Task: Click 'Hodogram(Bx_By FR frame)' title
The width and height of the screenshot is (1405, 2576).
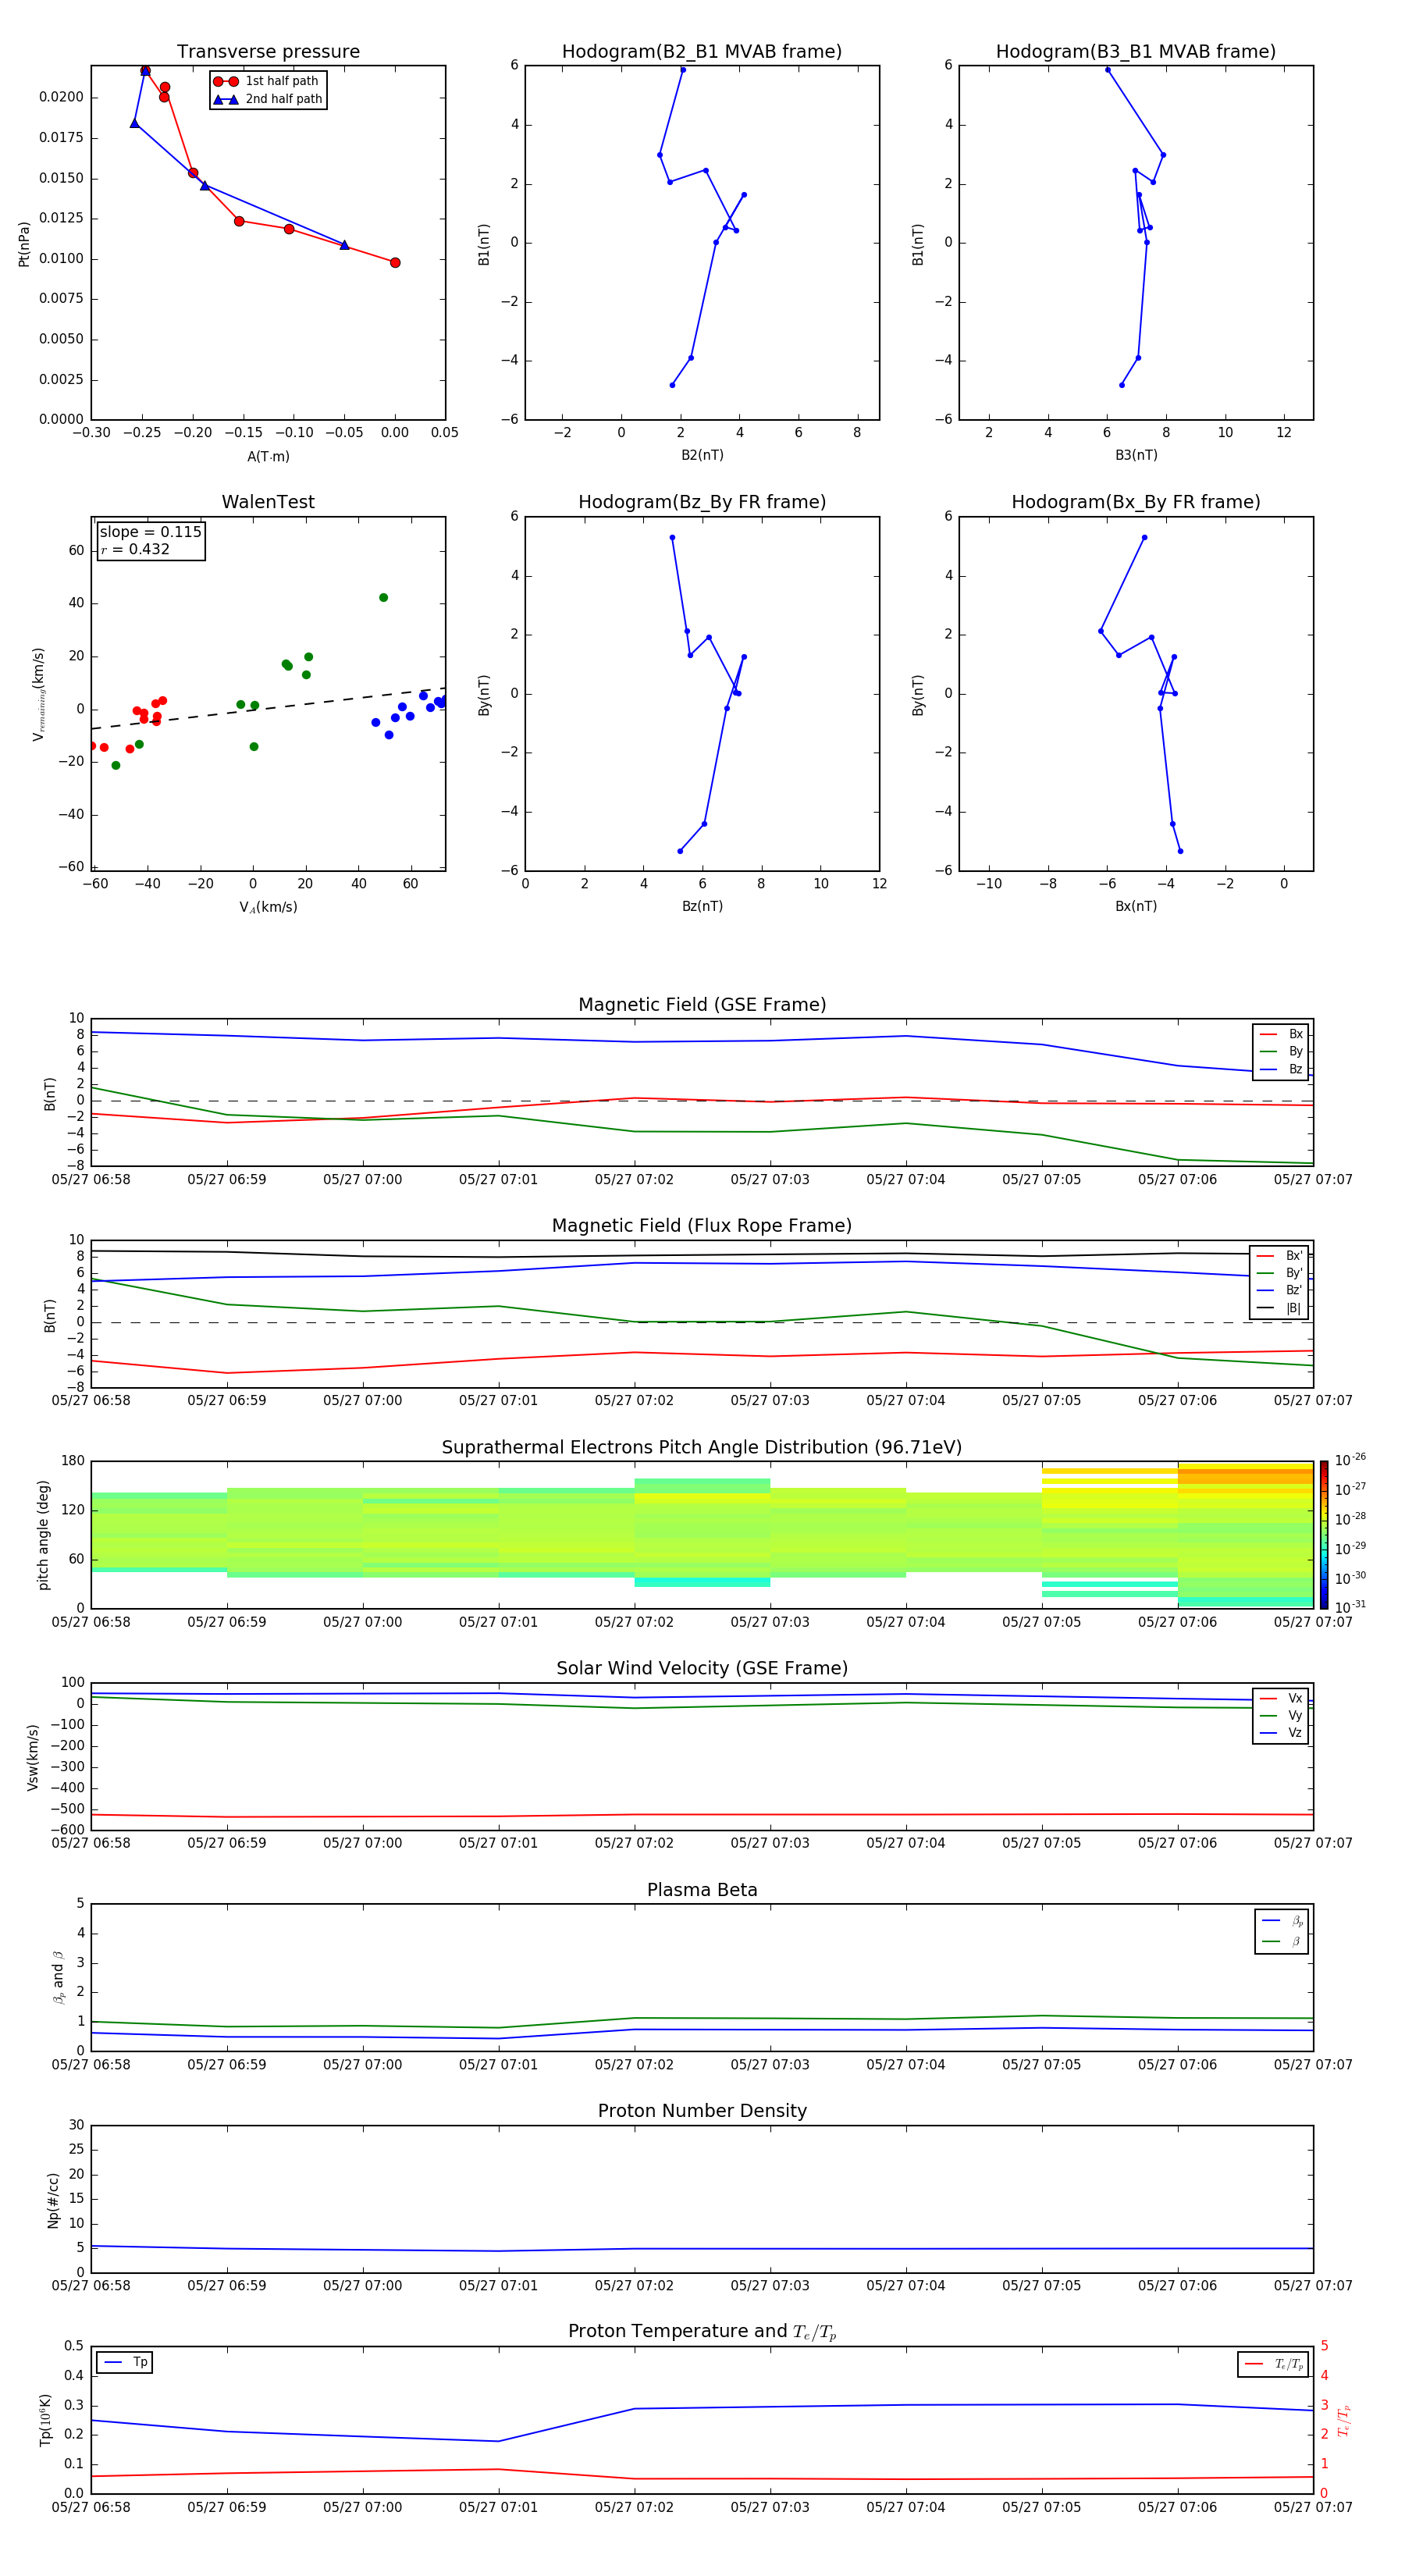Action: (1136, 502)
